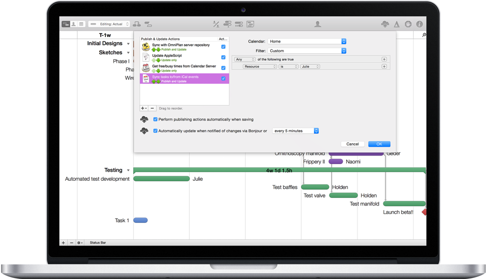Collapse the Testing group
This screenshot has height=279, width=486.
(128, 170)
